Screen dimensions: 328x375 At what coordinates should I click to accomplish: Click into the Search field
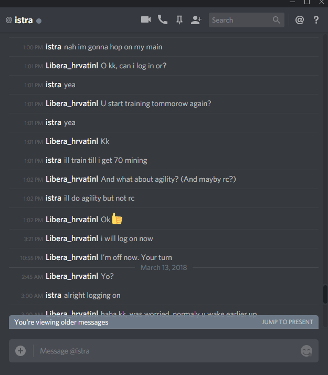click(247, 20)
